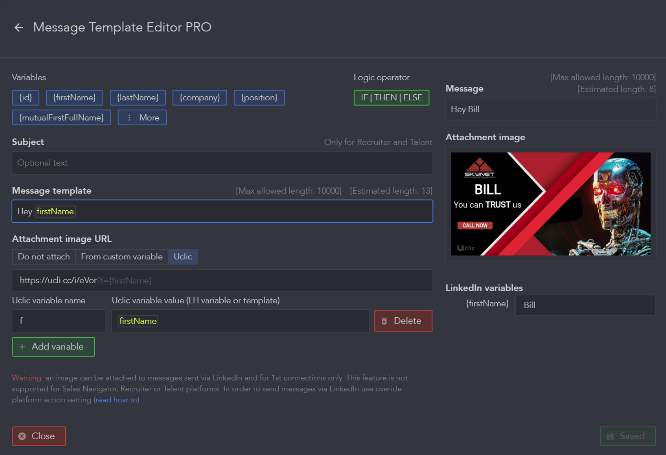Insert the {firstName} variable chip
666x455 pixels.
point(74,97)
